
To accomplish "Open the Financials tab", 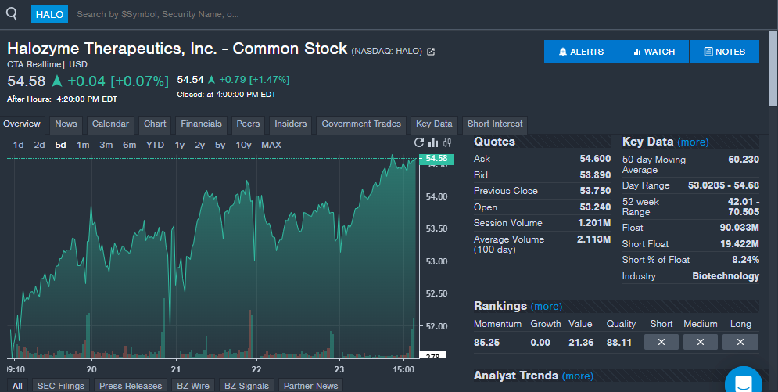I will [201, 124].
